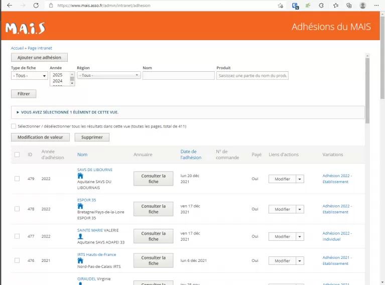Click the Supprimer button

point(92,137)
